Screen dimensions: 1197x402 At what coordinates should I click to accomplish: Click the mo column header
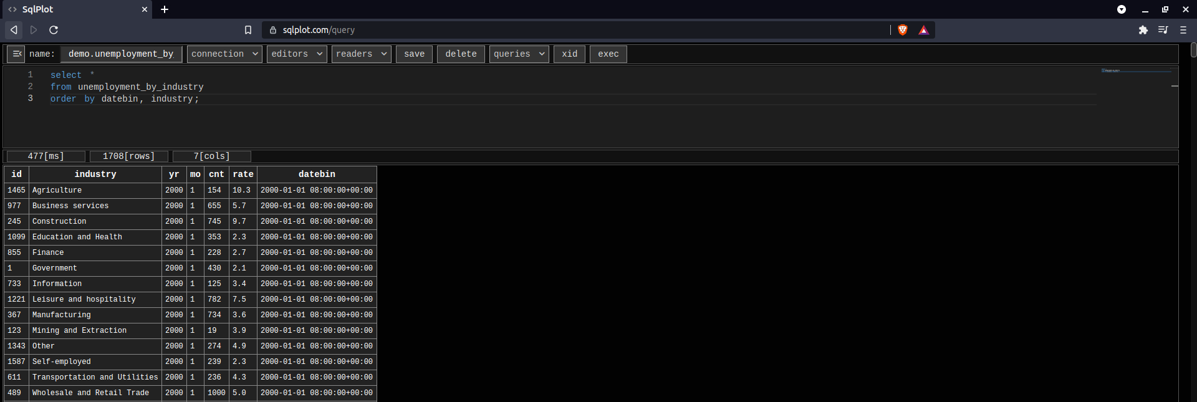195,175
